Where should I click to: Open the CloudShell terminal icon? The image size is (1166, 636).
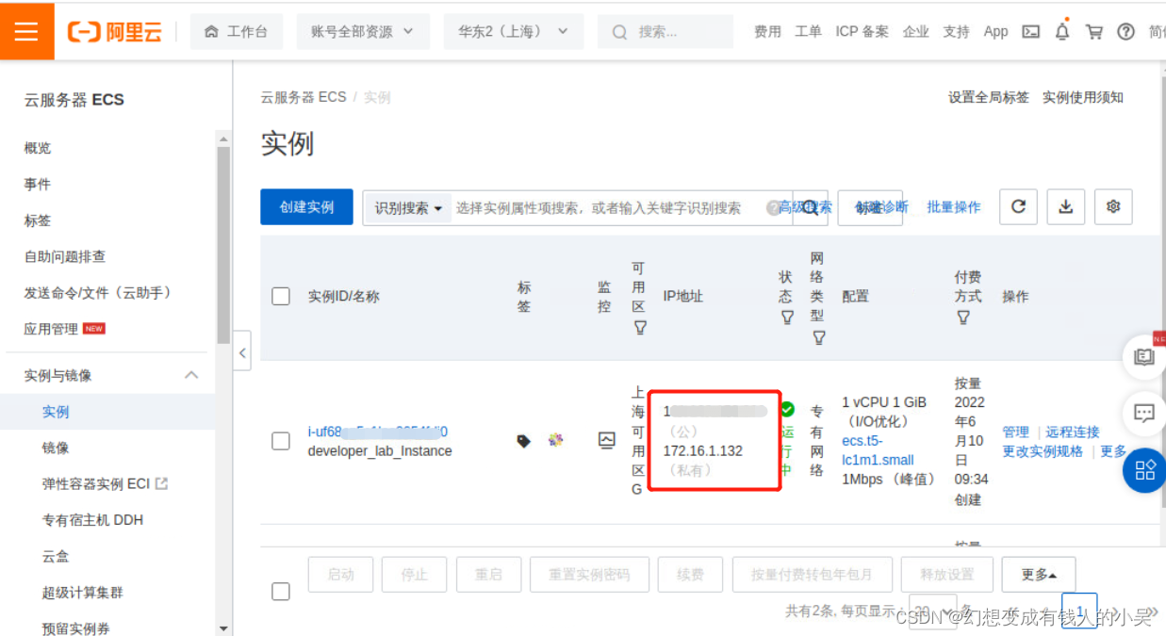pyautogui.click(x=1030, y=31)
